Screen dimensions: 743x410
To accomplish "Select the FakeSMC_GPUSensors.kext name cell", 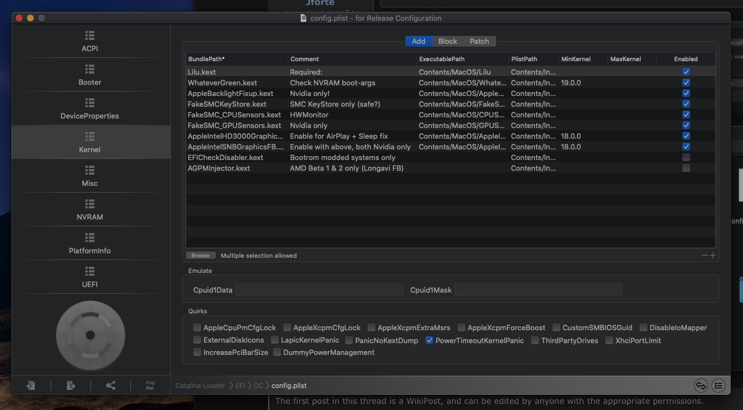I will (234, 125).
